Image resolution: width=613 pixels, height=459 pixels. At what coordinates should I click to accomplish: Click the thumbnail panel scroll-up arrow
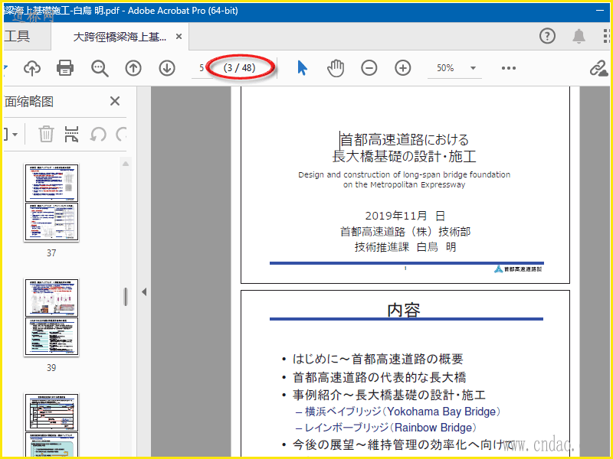tap(126, 164)
